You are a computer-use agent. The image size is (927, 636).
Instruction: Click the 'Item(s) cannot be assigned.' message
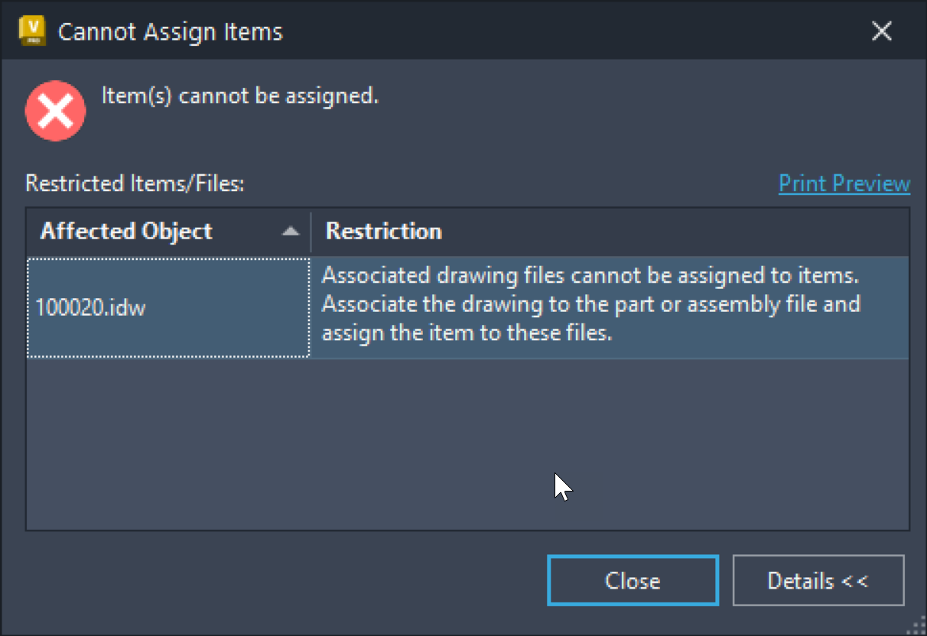pyautogui.click(x=240, y=96)
